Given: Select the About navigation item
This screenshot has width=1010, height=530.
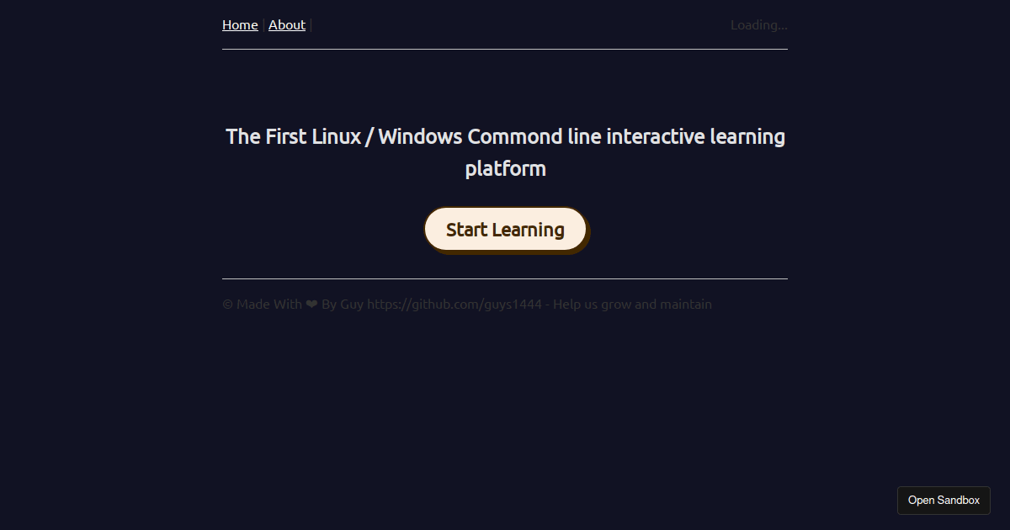Looking at the screenshot, I should 287,24.
